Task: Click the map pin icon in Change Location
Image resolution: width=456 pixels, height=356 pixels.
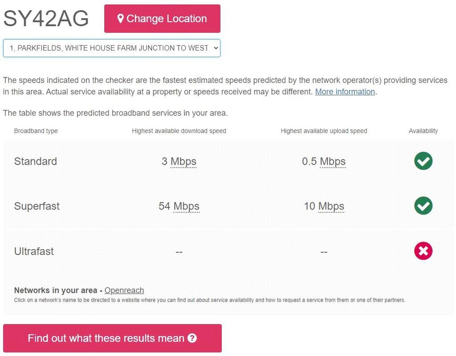Action: (120, 19)
